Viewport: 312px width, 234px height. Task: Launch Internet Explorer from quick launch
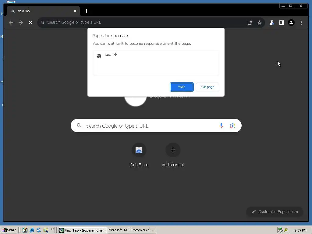click(32, 230)
